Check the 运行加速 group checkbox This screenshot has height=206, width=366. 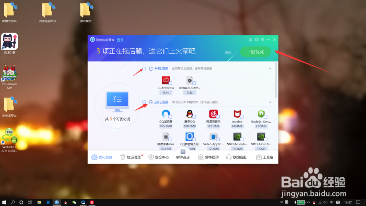pyautogui.click(x=144, y=102)
